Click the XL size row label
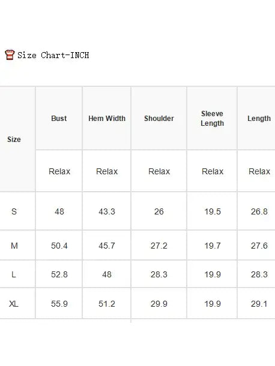The height and width of the screenshot is (366, 275). pyautogui.click(x=14, y=304)
